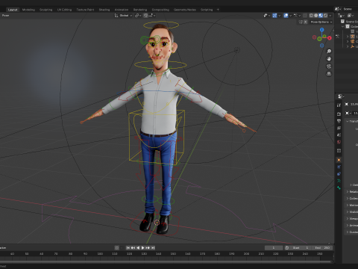Click the current frame number field
The width and height of the screenshot is (358, 269).
[274, 248]
